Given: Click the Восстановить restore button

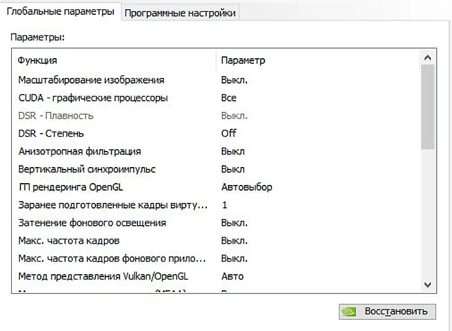Looking at the screenshot, I should point(387,311).
